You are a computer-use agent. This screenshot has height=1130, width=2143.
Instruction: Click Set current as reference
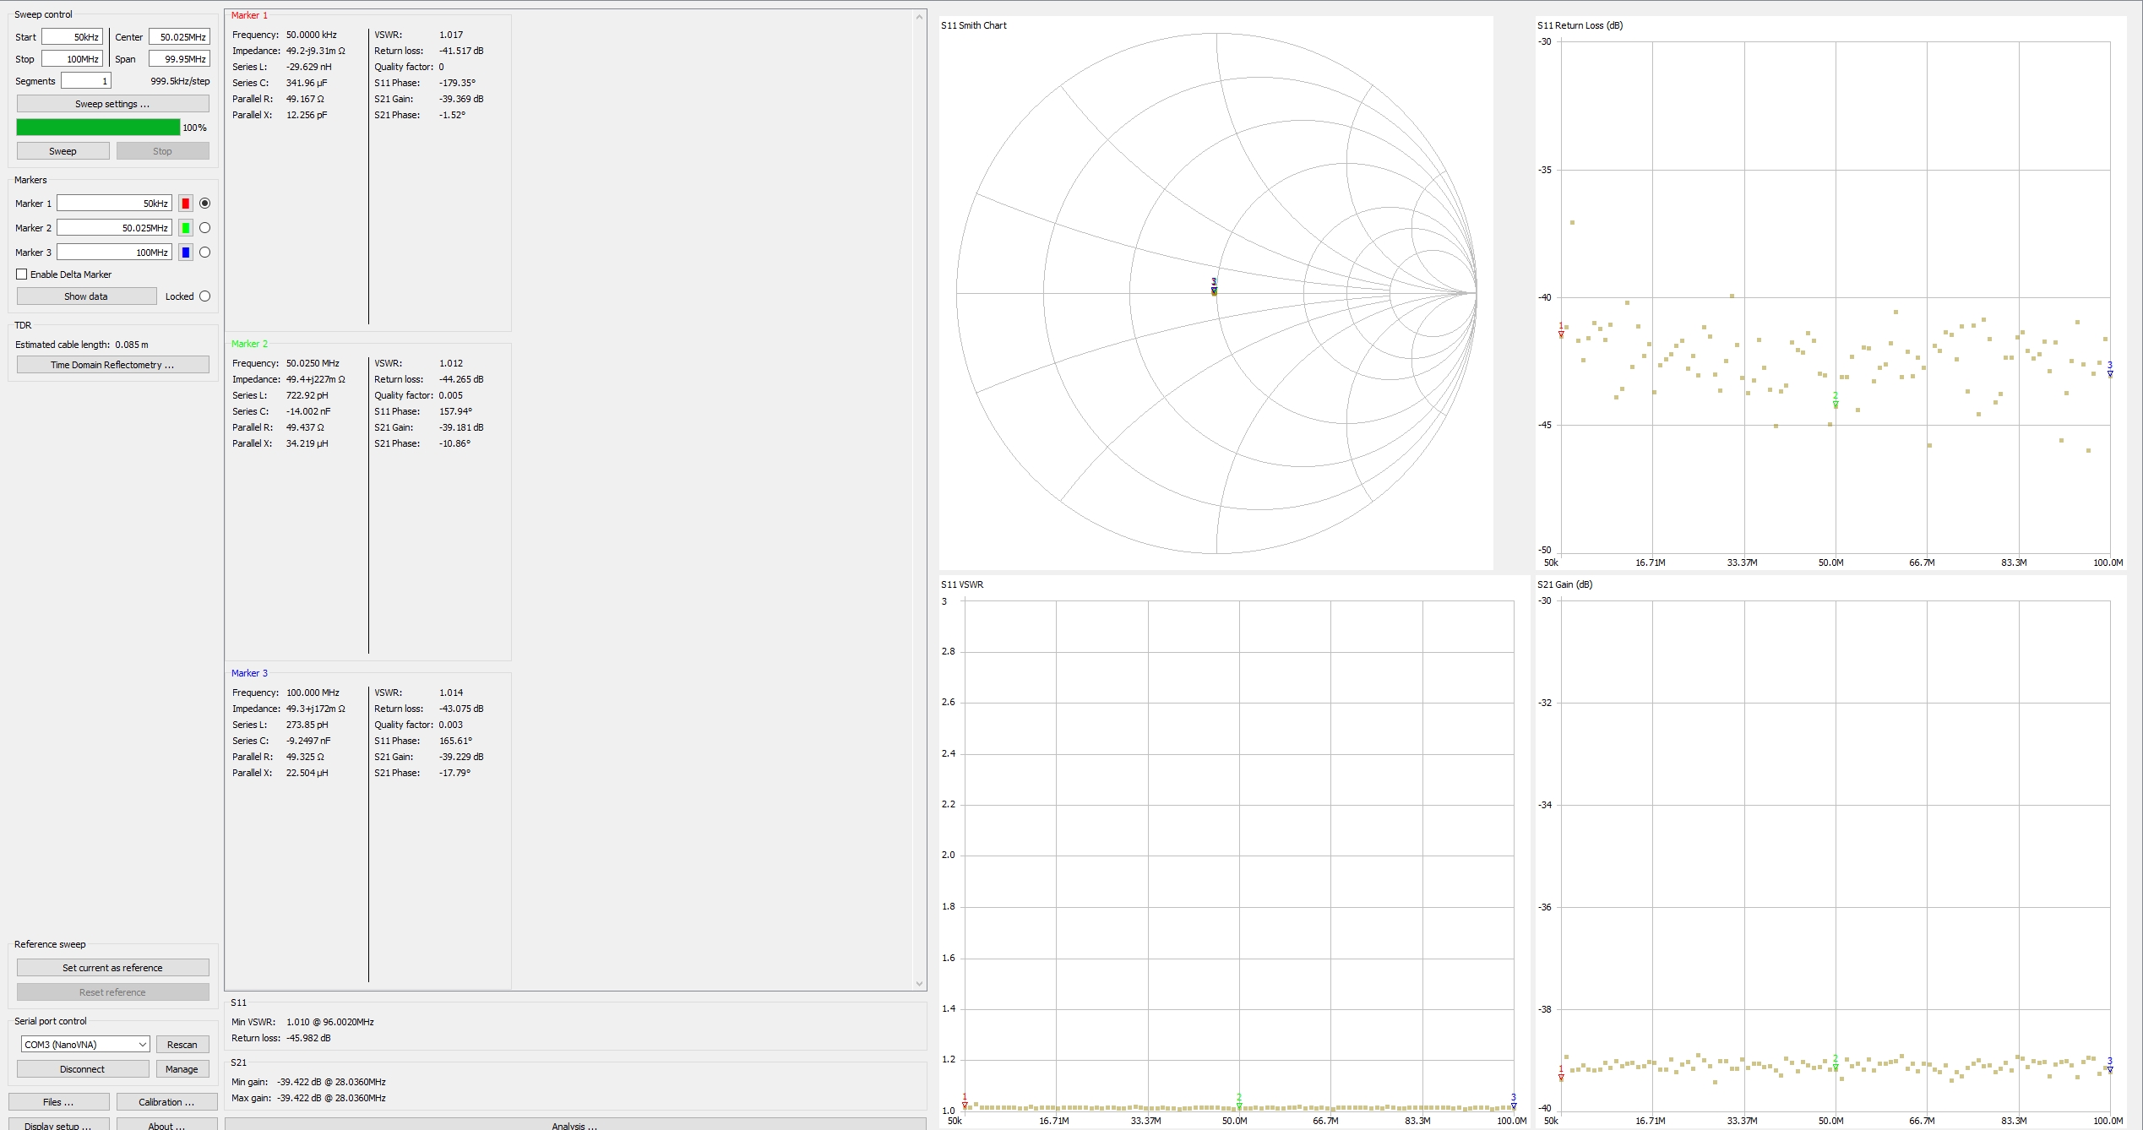pyautogui.click(x=112, y=968)
